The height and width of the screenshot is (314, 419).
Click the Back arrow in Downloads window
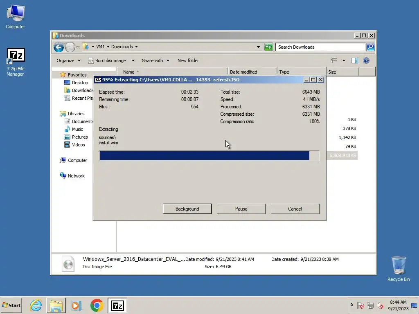[x=59, y=47]
